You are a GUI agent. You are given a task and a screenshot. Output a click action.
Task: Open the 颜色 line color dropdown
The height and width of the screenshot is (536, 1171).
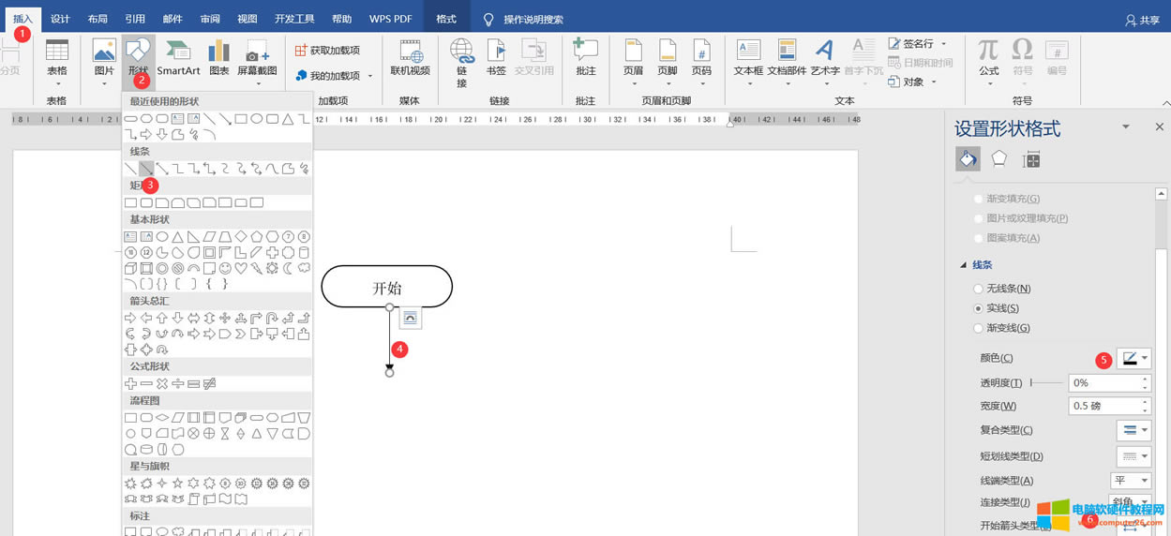pos(1133,358)
